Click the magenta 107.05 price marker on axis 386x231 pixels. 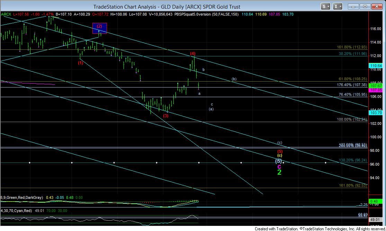(376, 90)
